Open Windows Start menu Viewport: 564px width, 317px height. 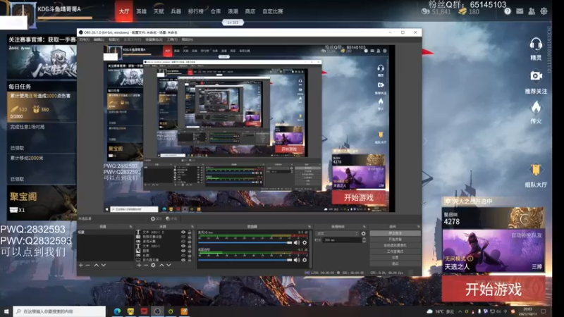[6, 311]
